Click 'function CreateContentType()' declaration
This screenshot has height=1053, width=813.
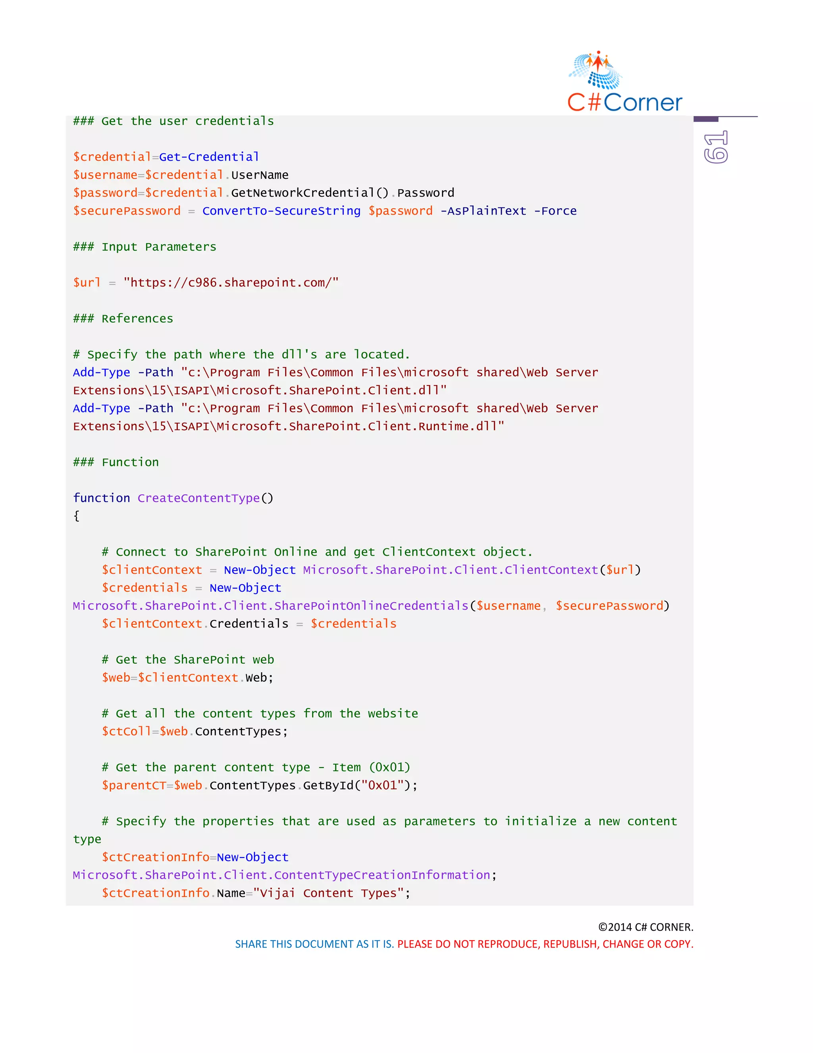tap(173, 498)
